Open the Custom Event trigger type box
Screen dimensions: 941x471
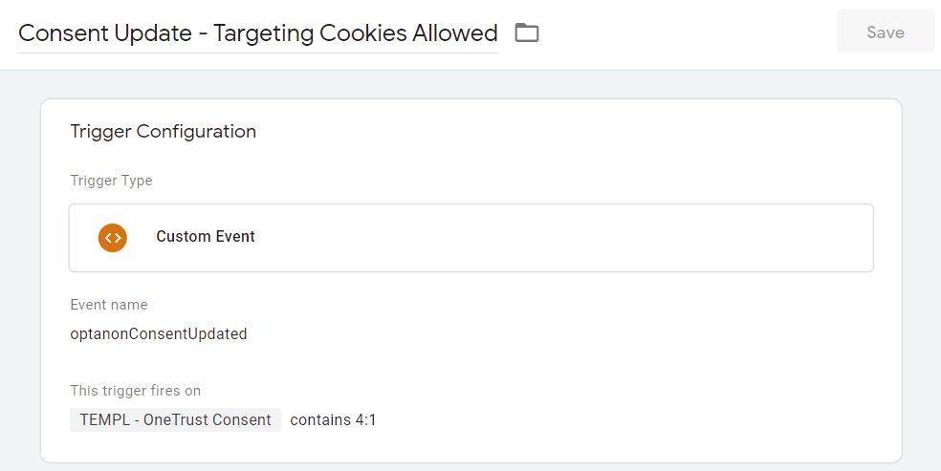574,238
